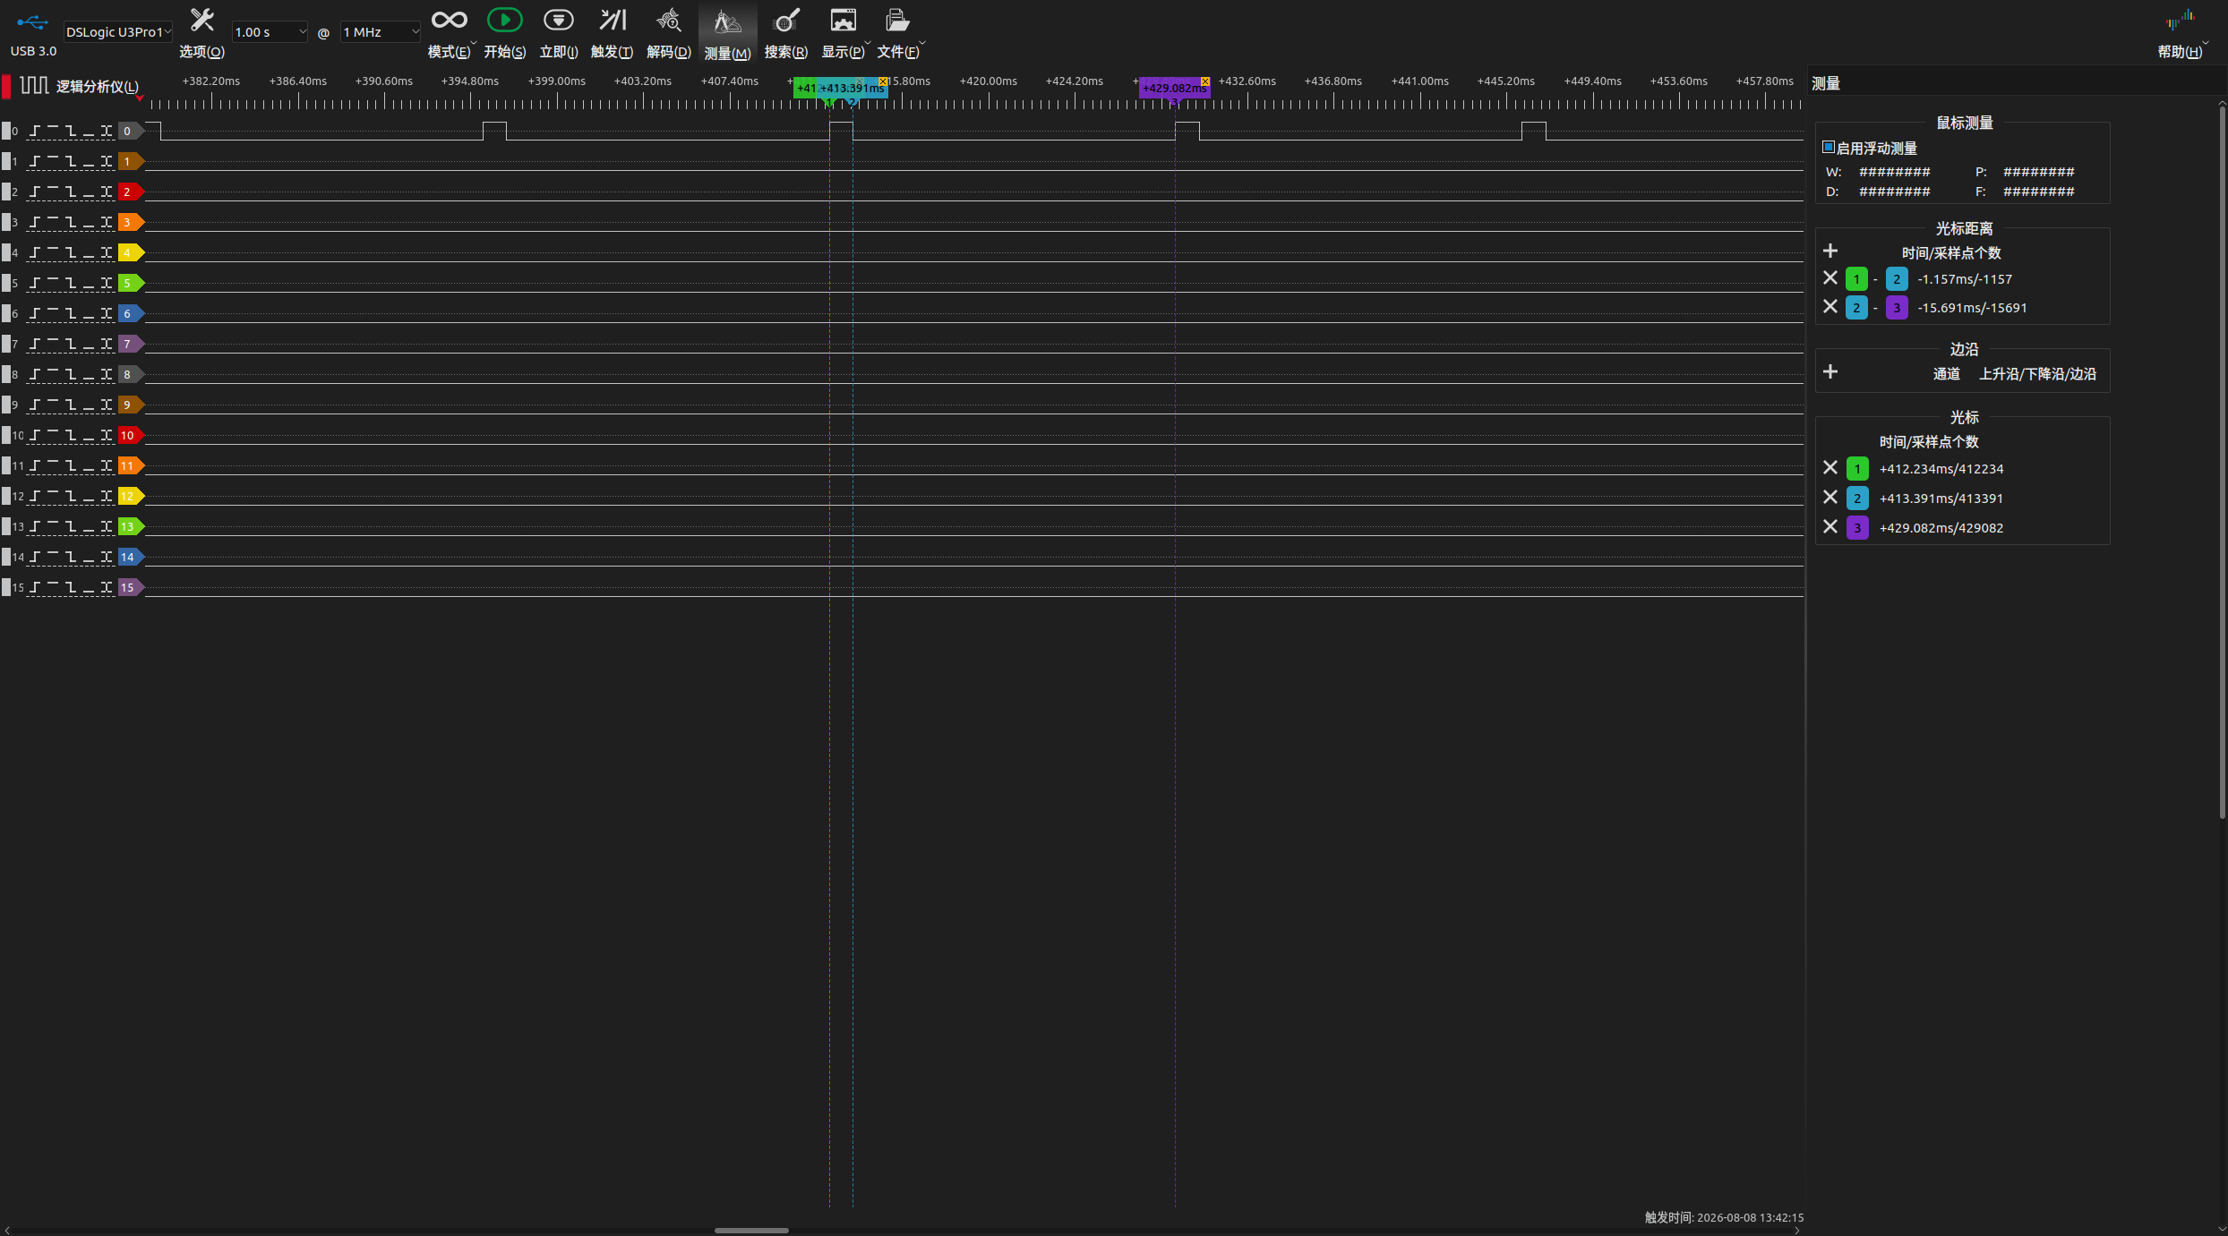The image size is (2228, 1236).
Task: Click the horizontal scrollbar thumb at bottom
Action: point(751,1231)
